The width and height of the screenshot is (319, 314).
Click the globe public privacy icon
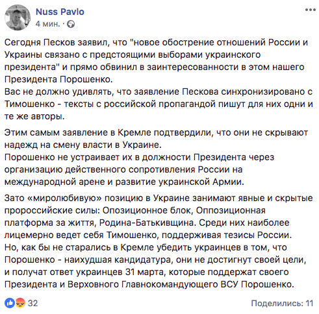pyautogui.click(x=71, y=24)
